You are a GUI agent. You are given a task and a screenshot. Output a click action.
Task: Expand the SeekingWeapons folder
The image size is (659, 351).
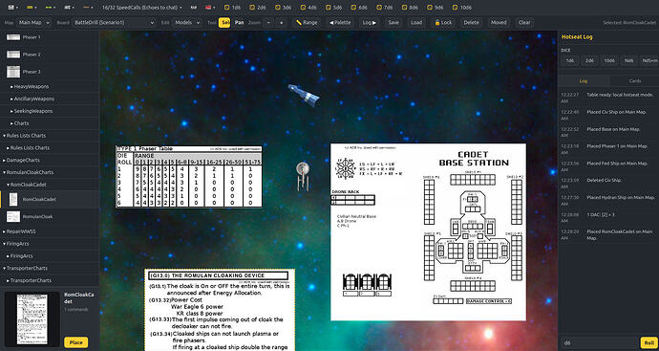pos(50,111)
